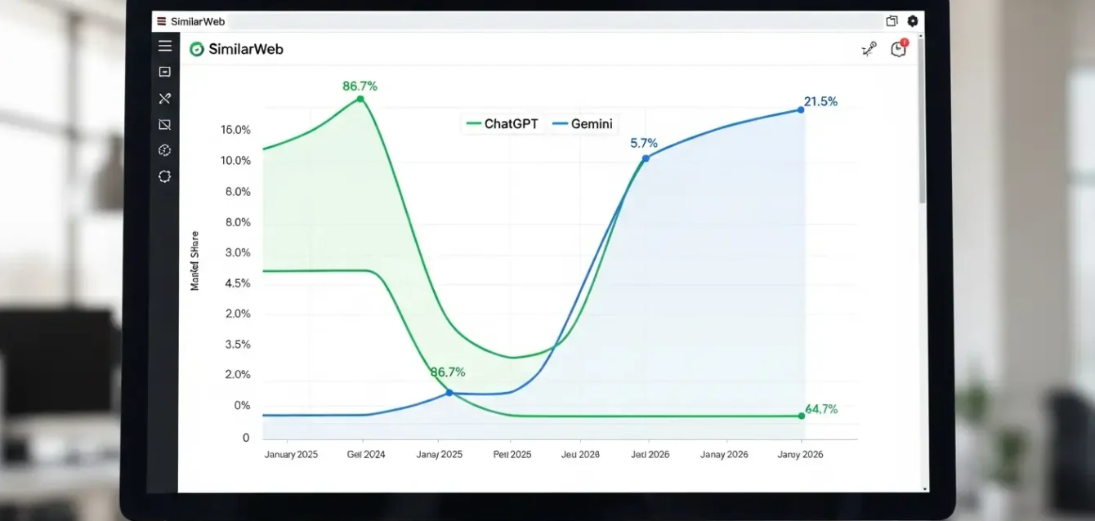The width and height of the screenshot is (1095, 521).
Task: Click the duplicate window icon in title bar
Action: [x=892, y=21]
